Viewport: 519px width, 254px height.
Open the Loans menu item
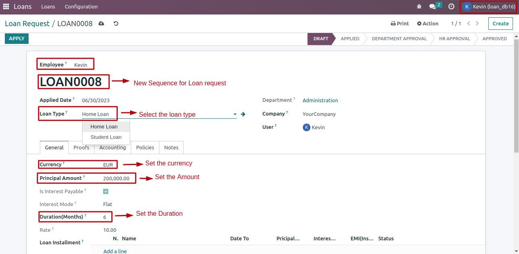click(48, 7)
